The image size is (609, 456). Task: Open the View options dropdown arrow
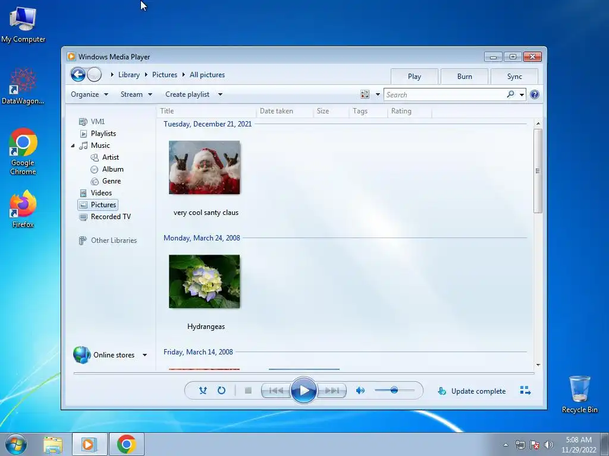click(378, 94)
